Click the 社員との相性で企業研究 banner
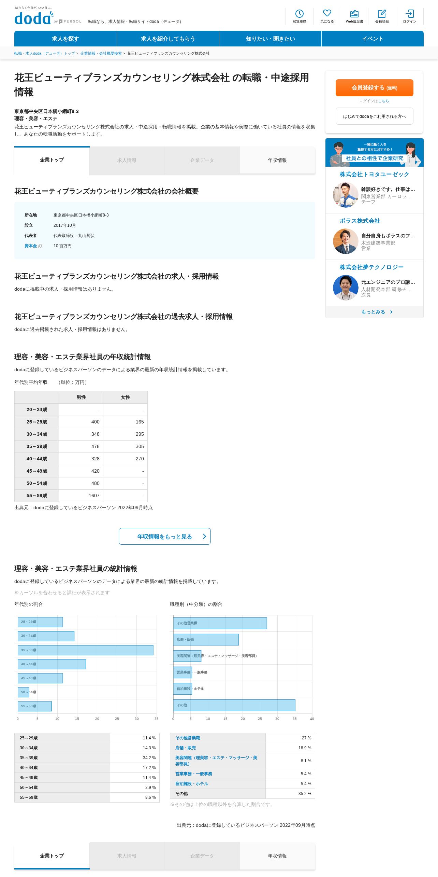Screen dimensions: 438x877 coord(374,152)
